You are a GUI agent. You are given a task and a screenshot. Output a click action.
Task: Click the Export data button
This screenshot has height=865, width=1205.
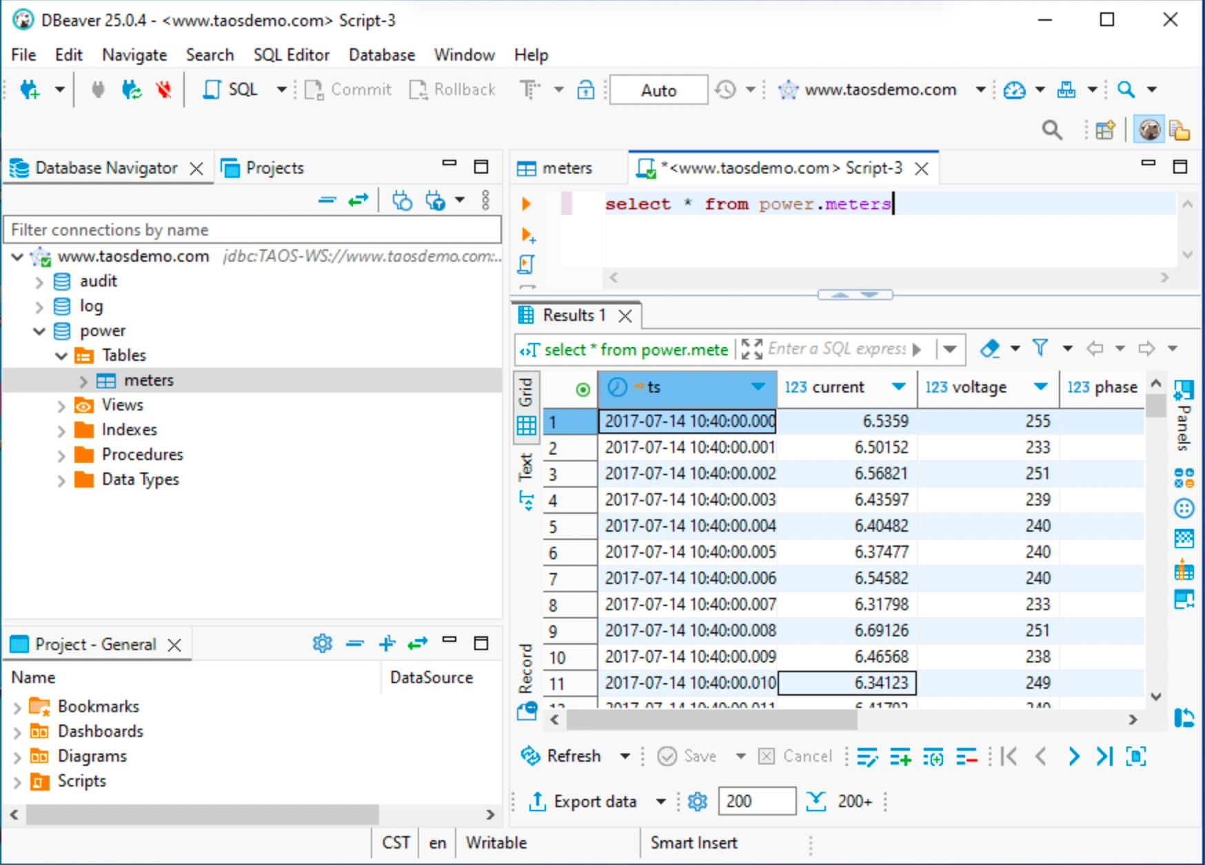coord(583,802)
